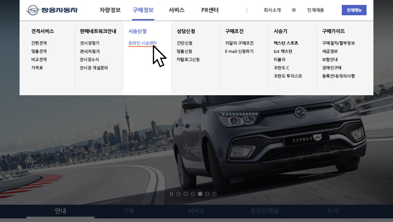Select the fifth slide indicator dot
Screen dimensions: 393x222
207,194
